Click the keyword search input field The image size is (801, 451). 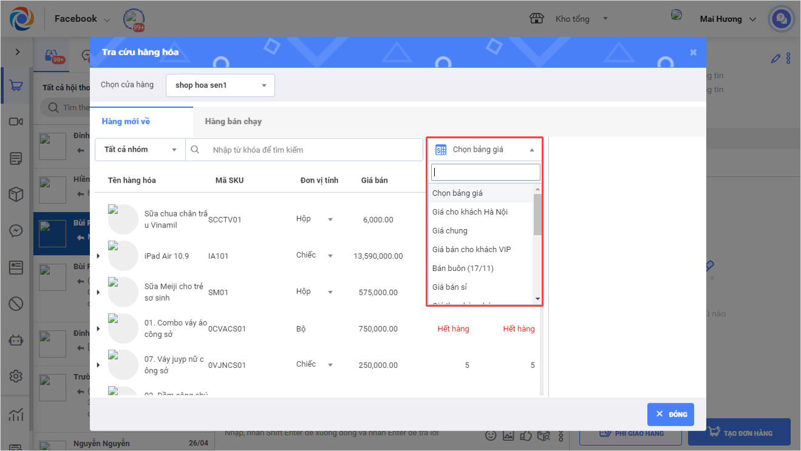pyautogui.click(x=313, y=150)
